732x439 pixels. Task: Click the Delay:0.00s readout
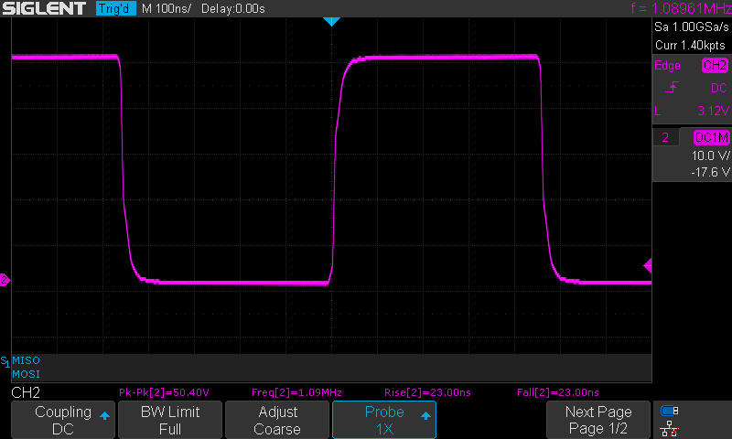(233, 9)
